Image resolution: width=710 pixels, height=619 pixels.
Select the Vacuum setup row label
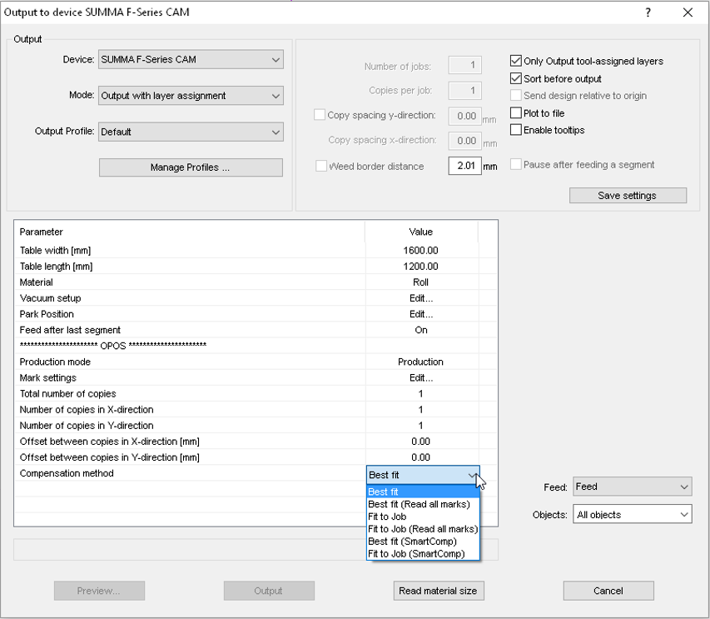click(50, 298)
